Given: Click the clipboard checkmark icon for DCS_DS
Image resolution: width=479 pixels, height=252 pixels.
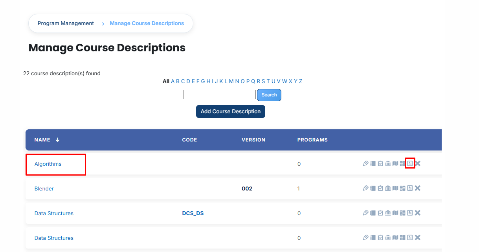Looking at the screenshot, I should click(380, 213).
